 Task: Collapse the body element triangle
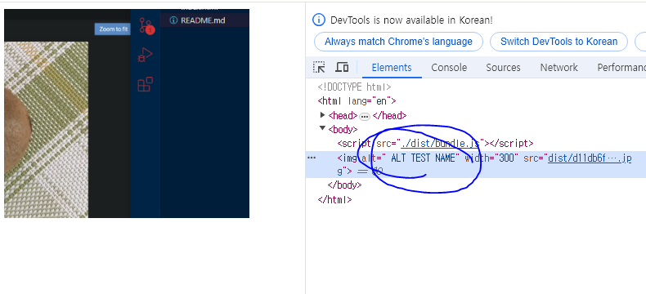click(x=322, y=129)
